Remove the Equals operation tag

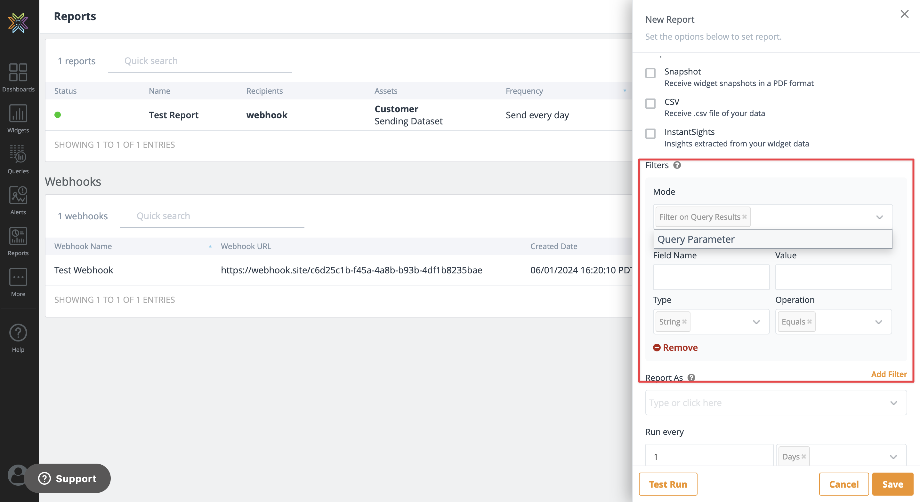[x=809, y=322]
